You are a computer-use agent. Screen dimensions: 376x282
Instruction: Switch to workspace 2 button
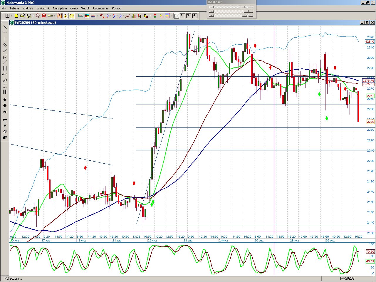click(182, 16)
